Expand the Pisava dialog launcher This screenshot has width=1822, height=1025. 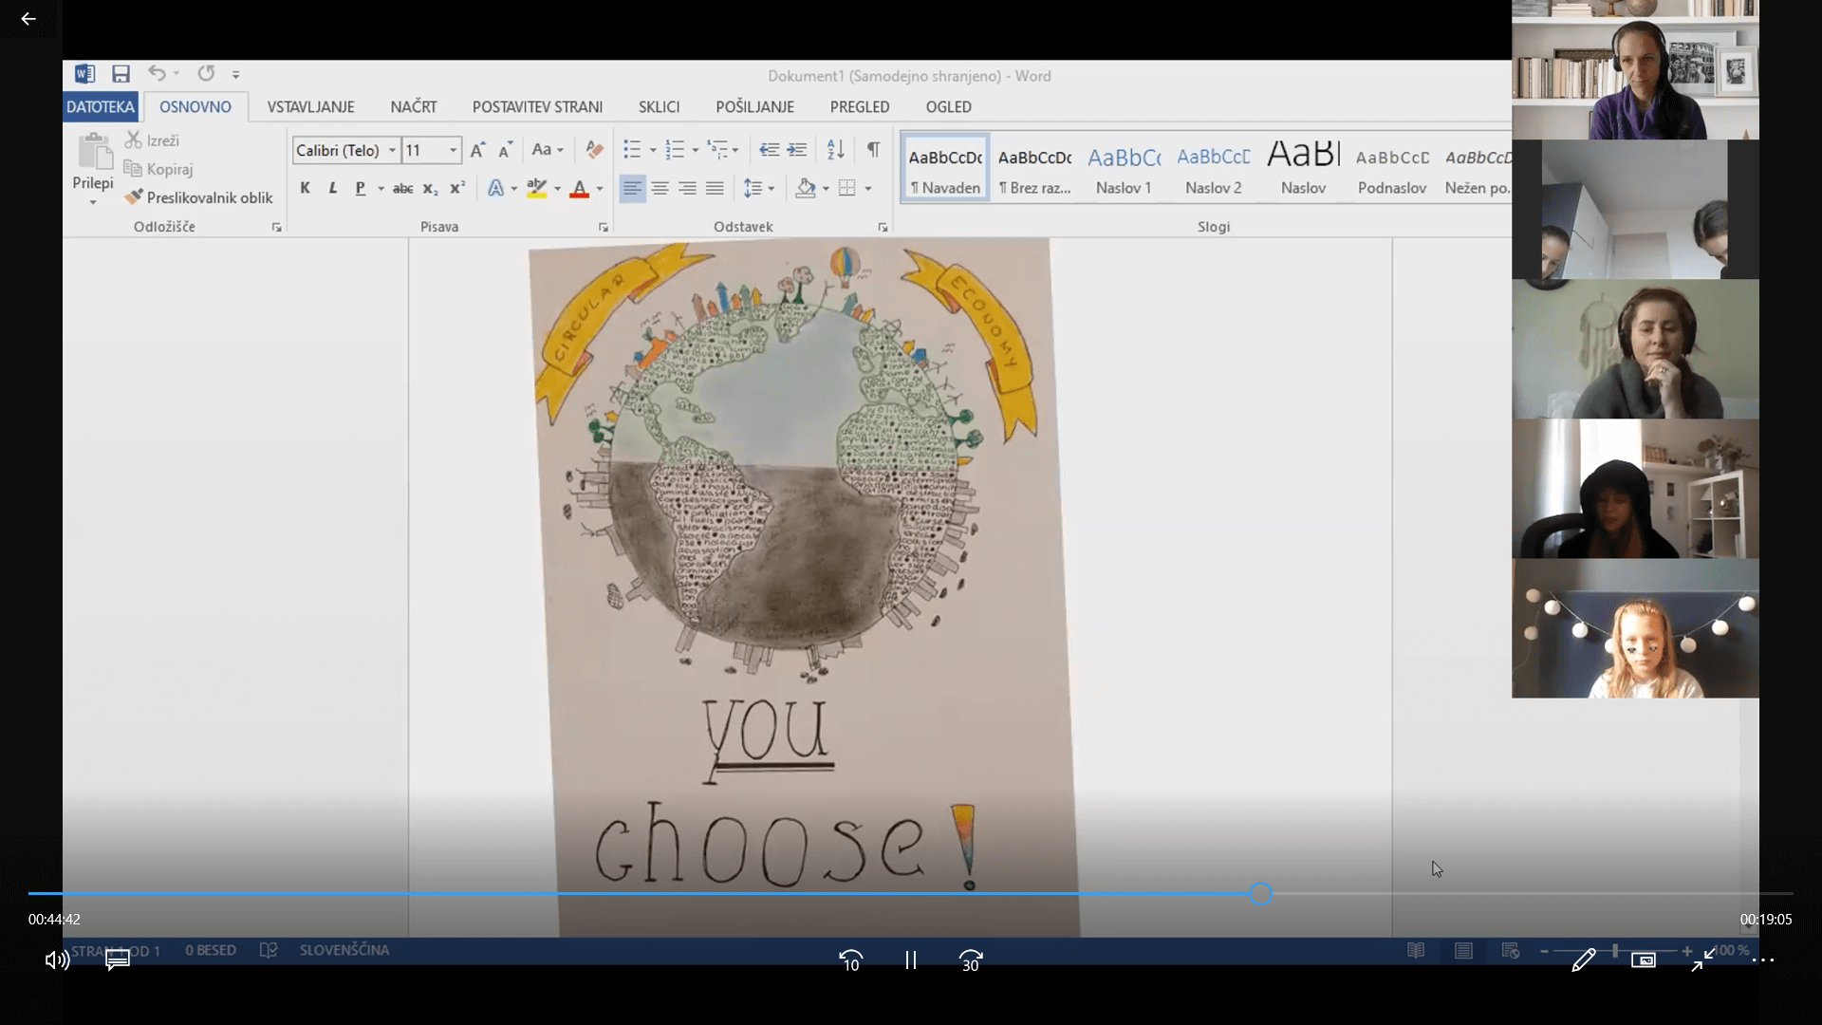[x=603, y=228]
